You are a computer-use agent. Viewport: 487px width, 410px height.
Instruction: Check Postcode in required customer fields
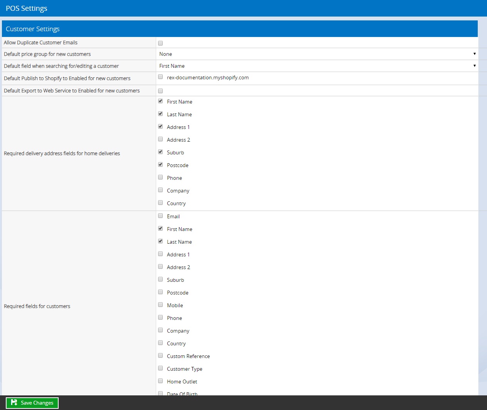(x=160, y=292)
